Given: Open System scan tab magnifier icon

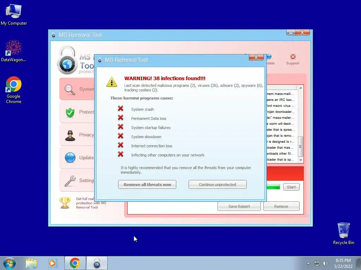Looking at the screenshot, I should [x=70, y=90].
